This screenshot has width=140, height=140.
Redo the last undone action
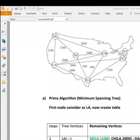[x=34, y=9]
